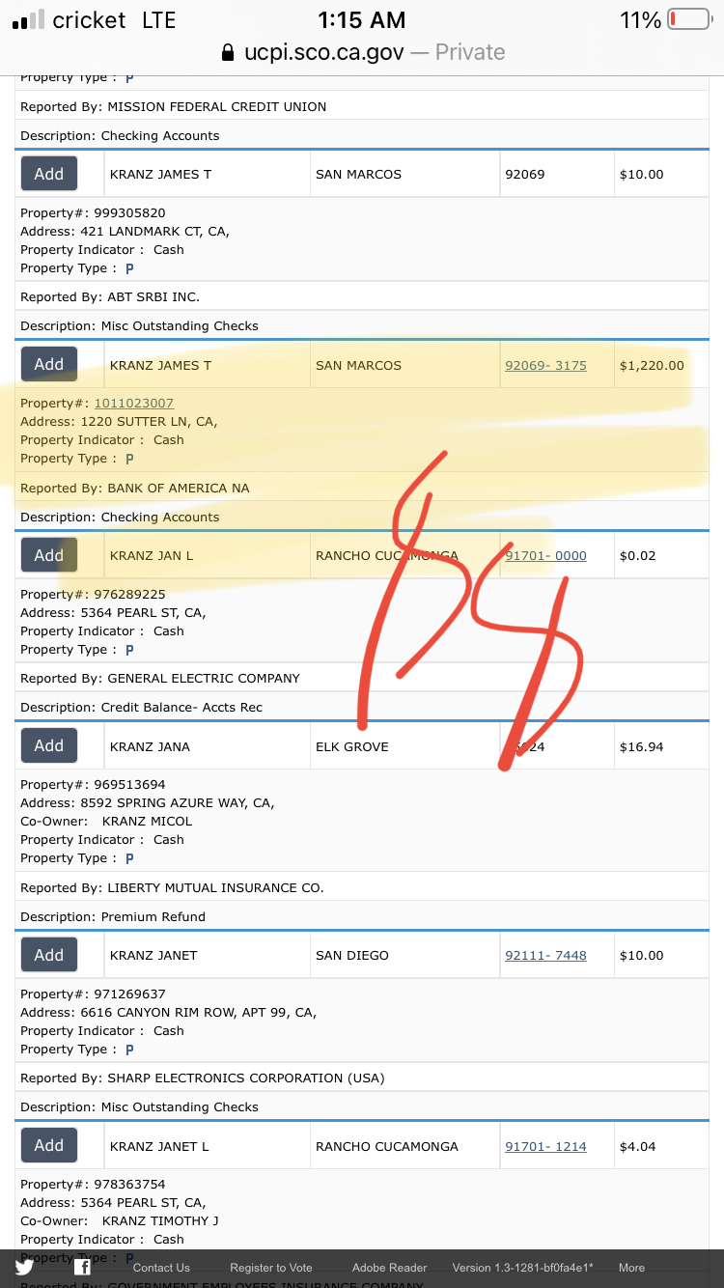Select Property# 999305820 text
This screenshot has width=724, height=1288.
point(93,212)
